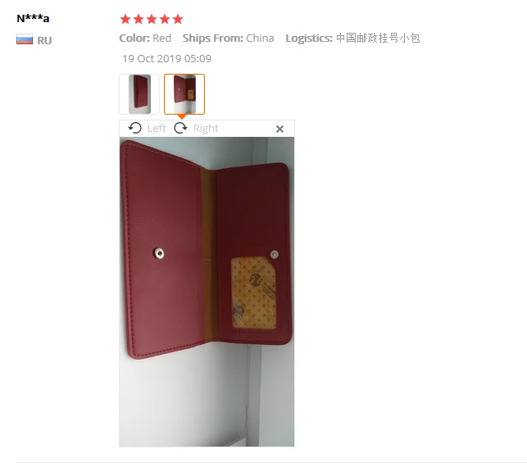The image size is (527, 472).
Task: Click the rotate left arrow icon
Action: pyautogui.click(x=134, y=128)
